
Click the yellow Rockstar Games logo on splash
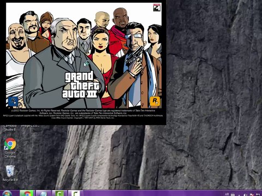pos(155,101)
